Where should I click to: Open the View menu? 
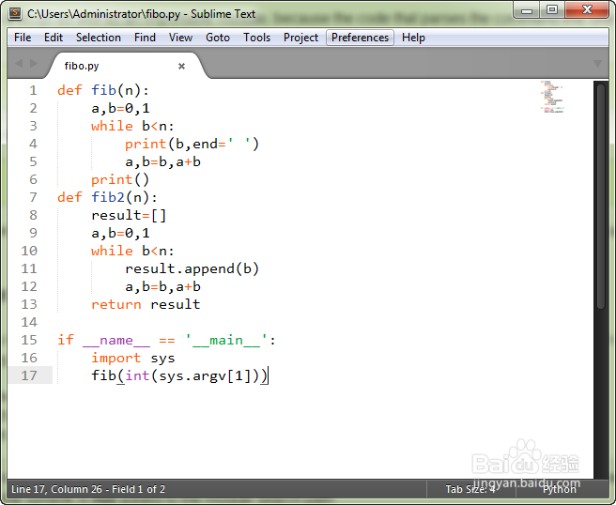pos(180,38)
